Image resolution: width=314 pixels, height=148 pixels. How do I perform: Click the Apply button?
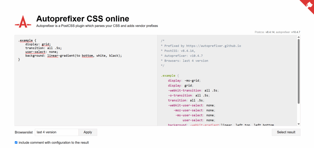(x=88, y=132)
